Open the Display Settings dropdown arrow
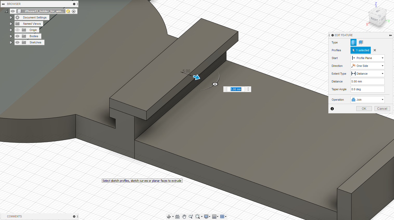394x220 pixels. 210,217
